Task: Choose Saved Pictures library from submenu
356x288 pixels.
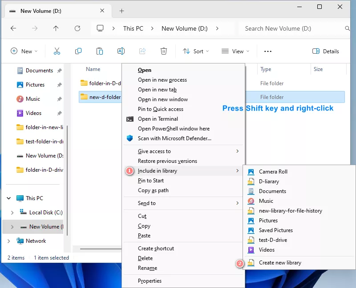Action: coord(299,230)
